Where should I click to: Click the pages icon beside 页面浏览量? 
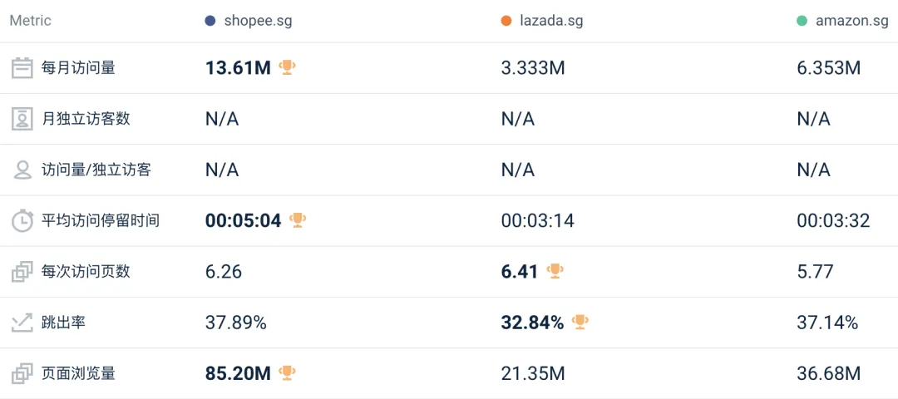[22, 373]
